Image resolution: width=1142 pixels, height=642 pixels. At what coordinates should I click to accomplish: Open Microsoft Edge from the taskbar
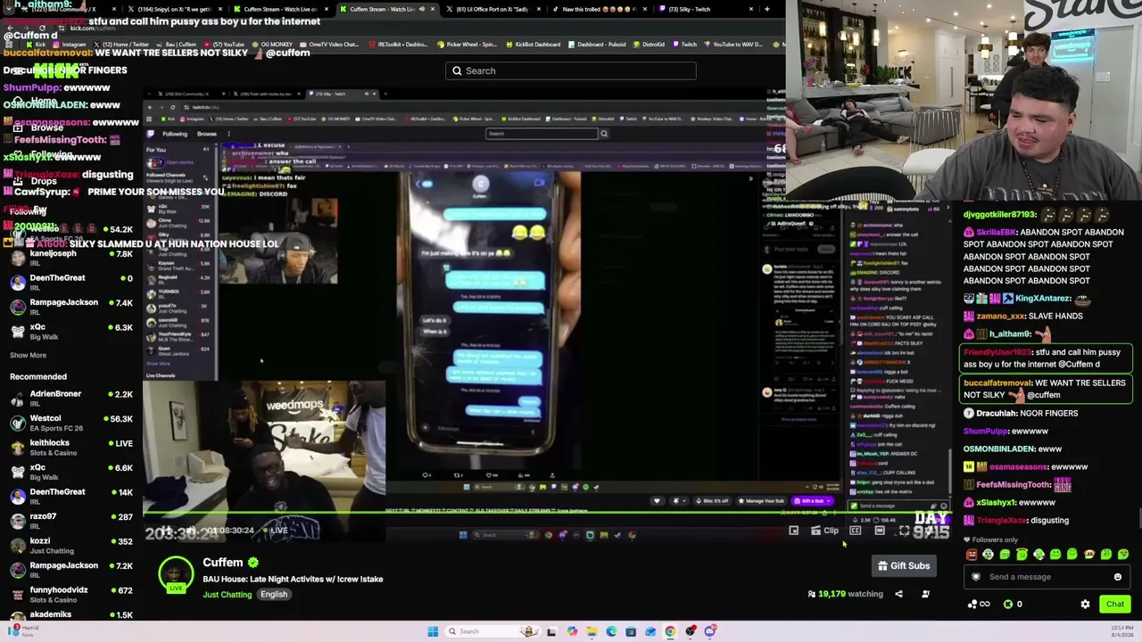(x=611, y=632)
